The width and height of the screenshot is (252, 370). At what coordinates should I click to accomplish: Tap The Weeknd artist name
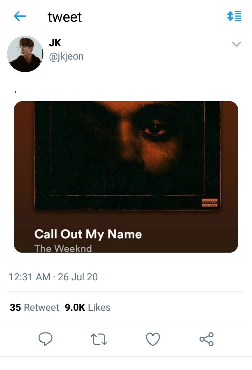(x=63, y=248)
